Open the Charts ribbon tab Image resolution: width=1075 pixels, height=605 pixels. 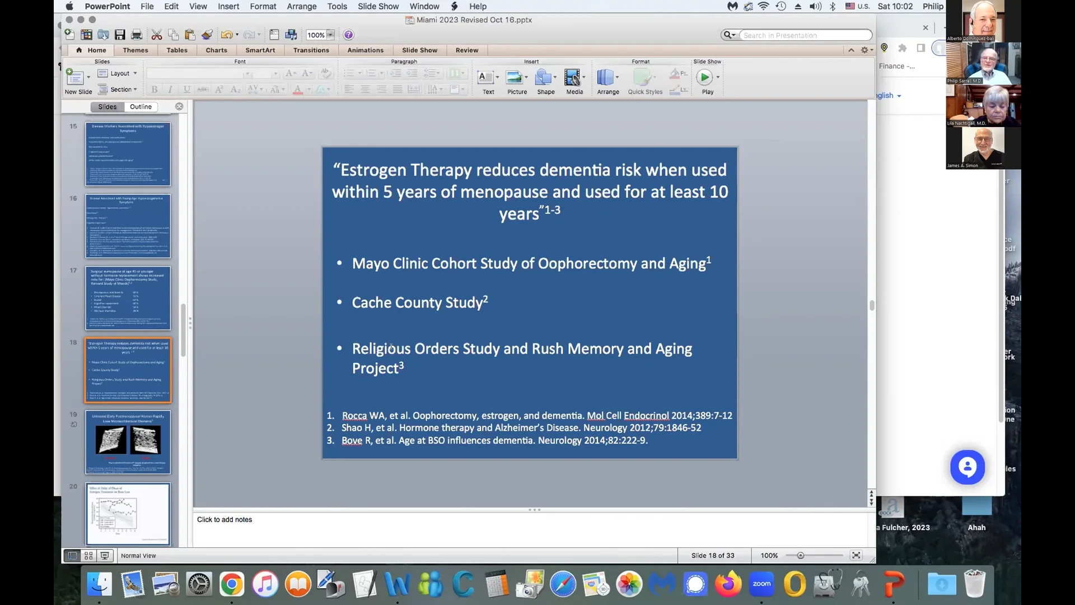click(217, 50)
